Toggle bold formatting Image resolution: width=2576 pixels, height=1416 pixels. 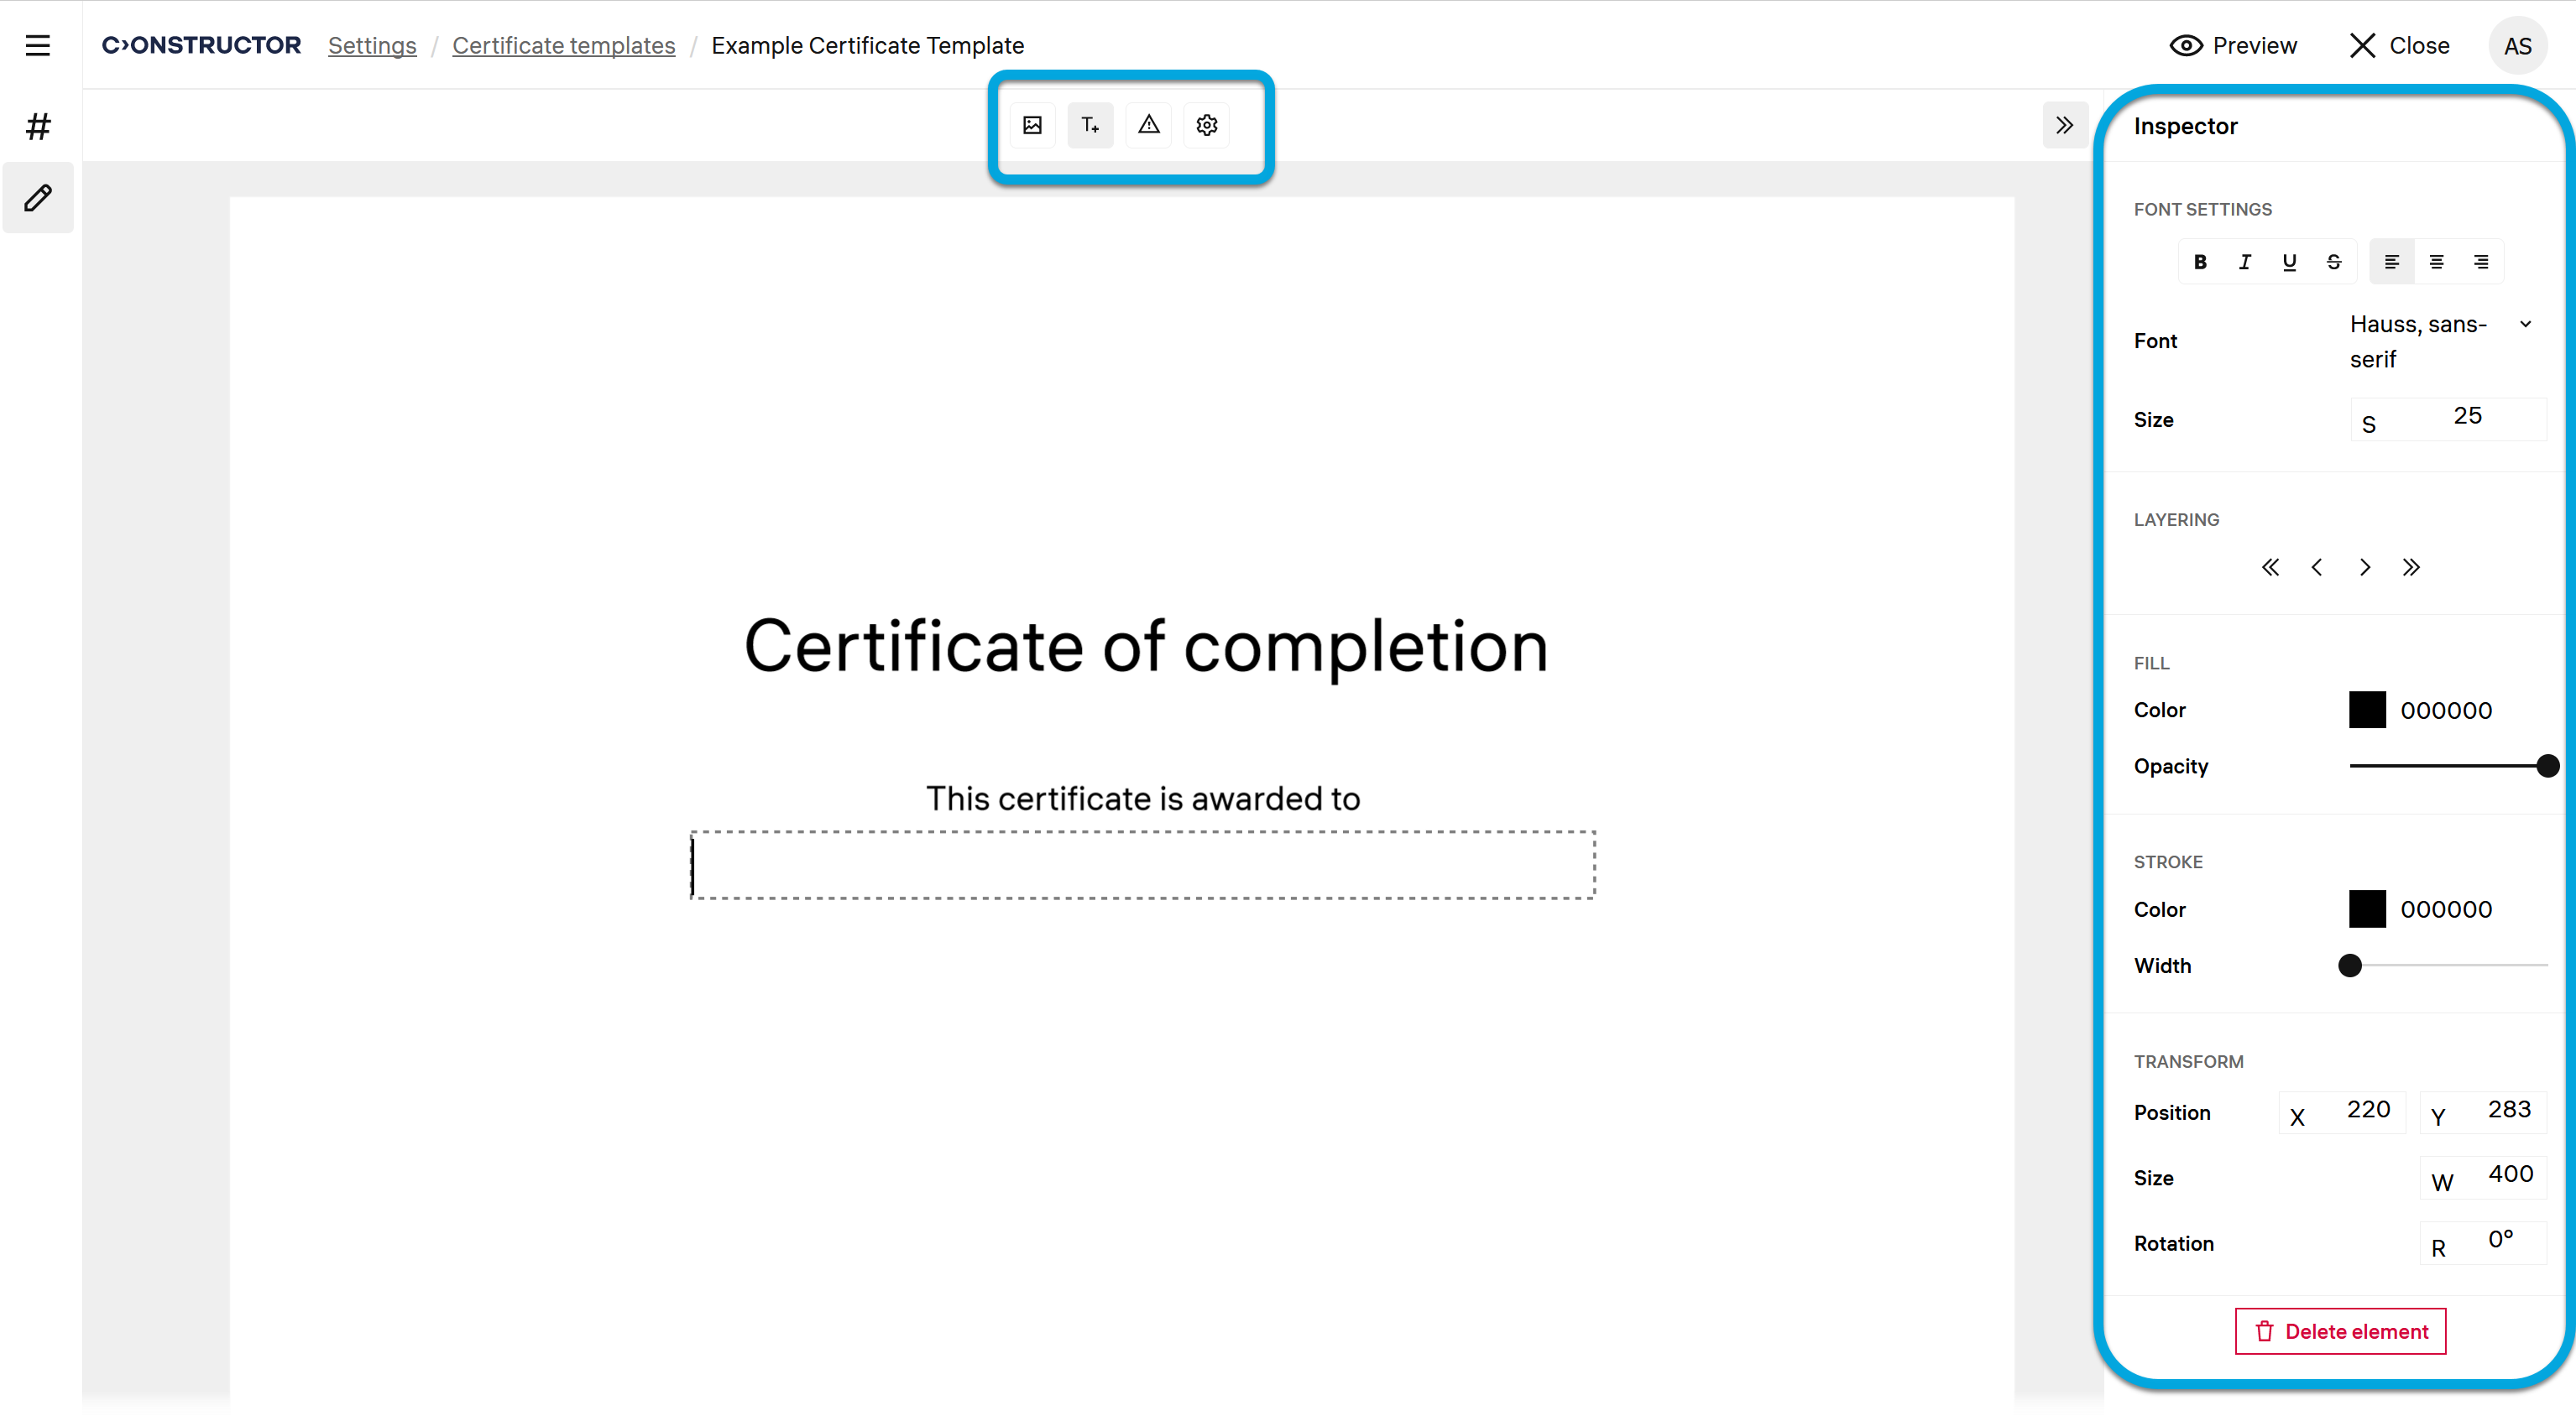pos(2200,262)
